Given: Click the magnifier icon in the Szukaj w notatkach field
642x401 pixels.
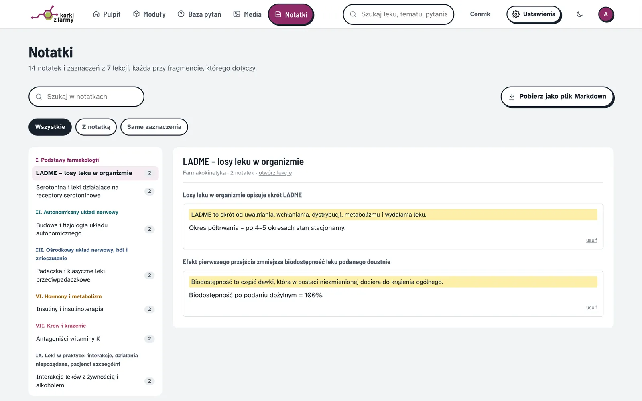Looking at the screenshot, I should pyautogui.click(x=39, y=97).
